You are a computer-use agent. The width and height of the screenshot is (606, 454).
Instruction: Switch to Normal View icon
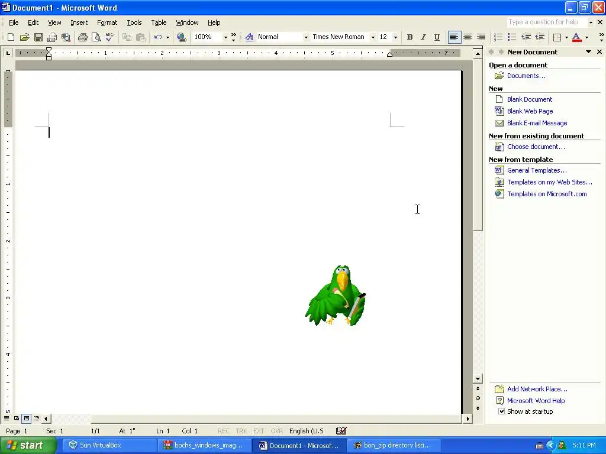click(x=7, y=418)
